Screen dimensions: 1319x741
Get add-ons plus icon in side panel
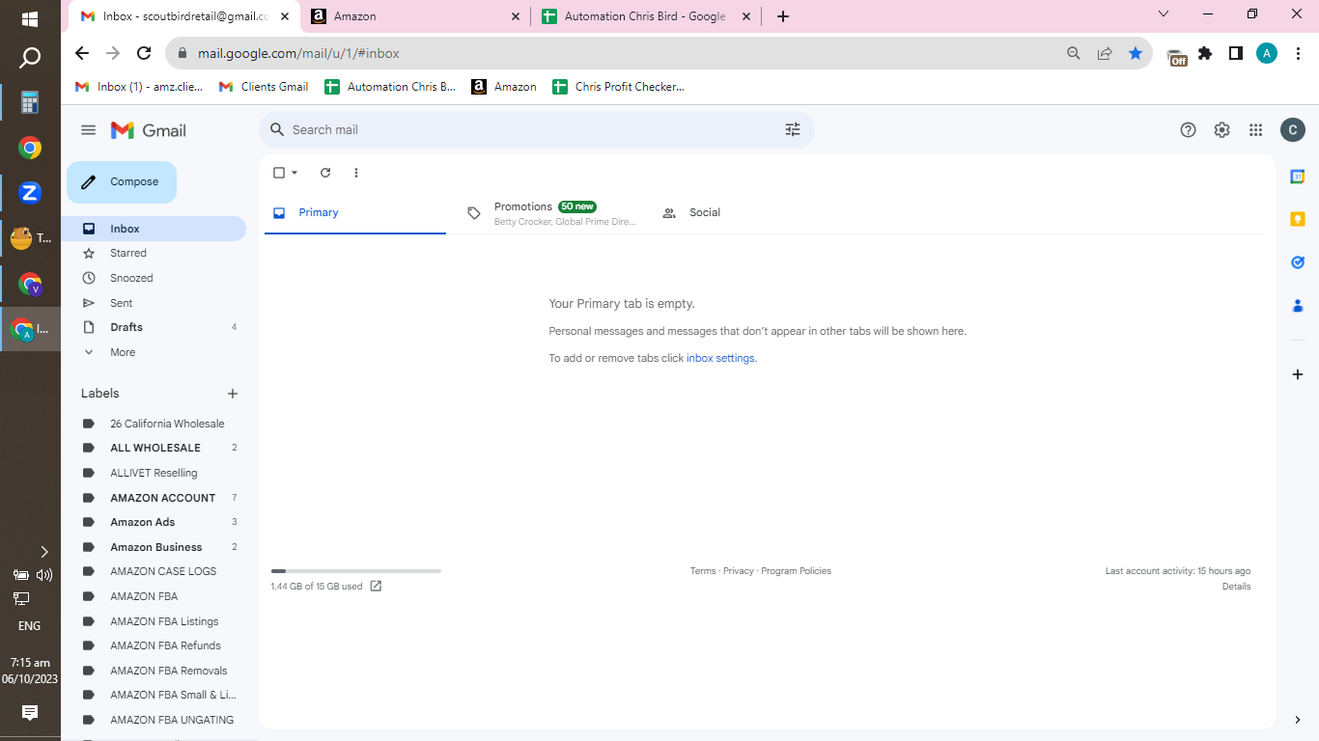click(x=1298, y=374)
